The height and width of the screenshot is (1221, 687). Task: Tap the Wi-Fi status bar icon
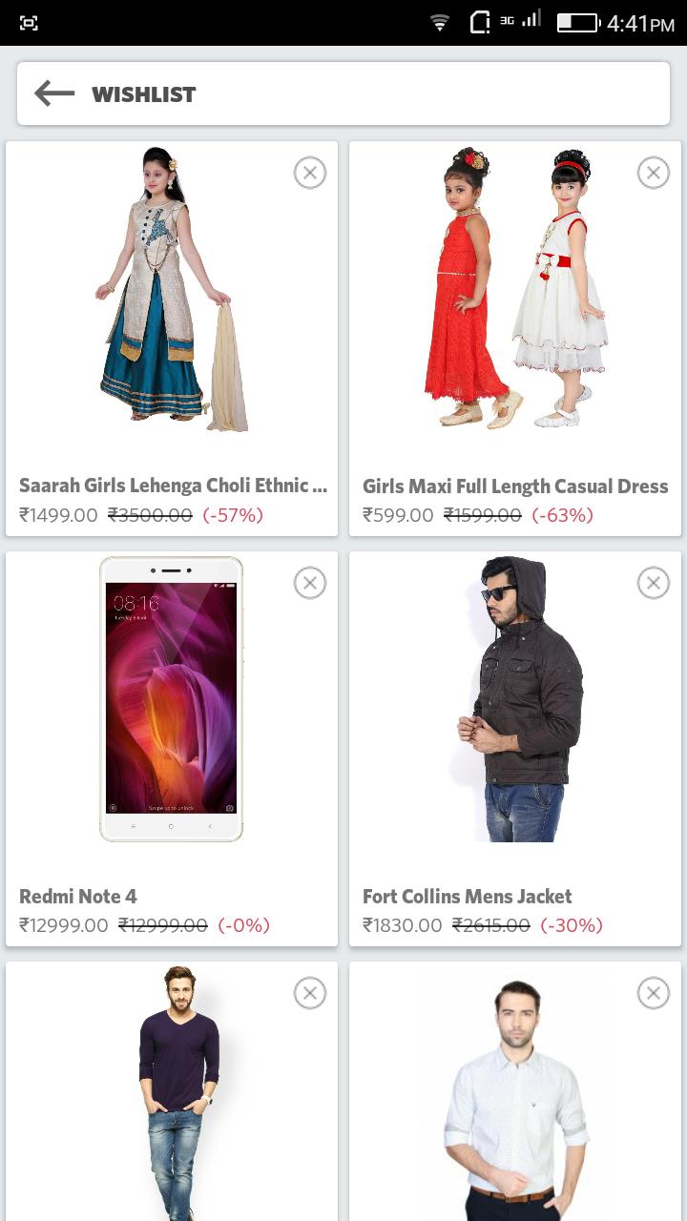click(439, 22)
